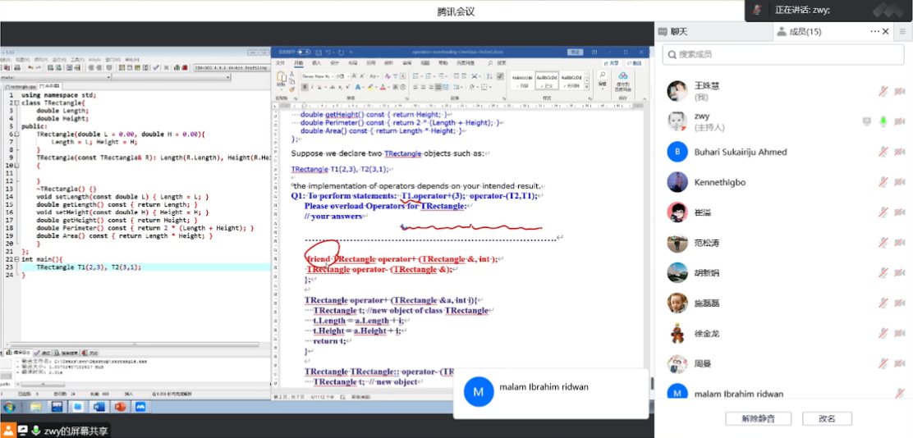
Task: Click the PowerPoint icon in Windows taskbar
Action: (119, 406)
